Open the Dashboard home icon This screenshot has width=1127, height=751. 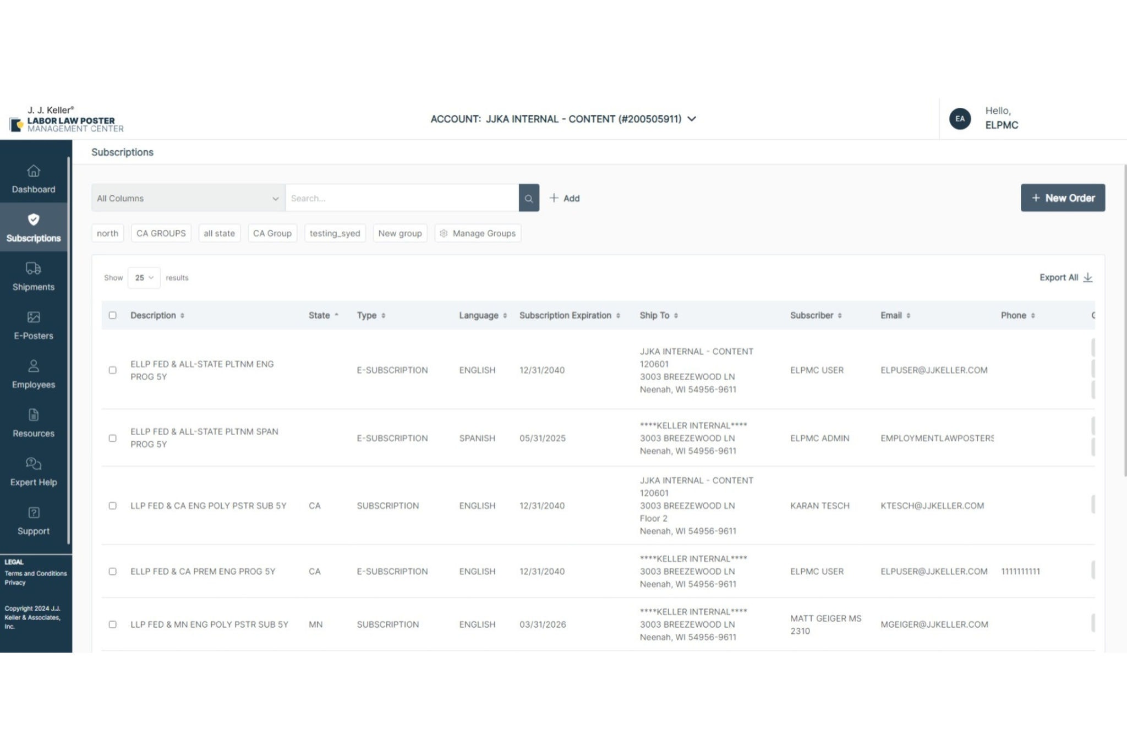pos(34,171)
